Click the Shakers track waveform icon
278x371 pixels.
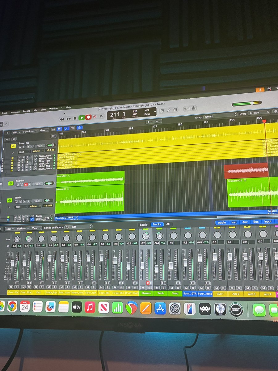tap(11, 183)
